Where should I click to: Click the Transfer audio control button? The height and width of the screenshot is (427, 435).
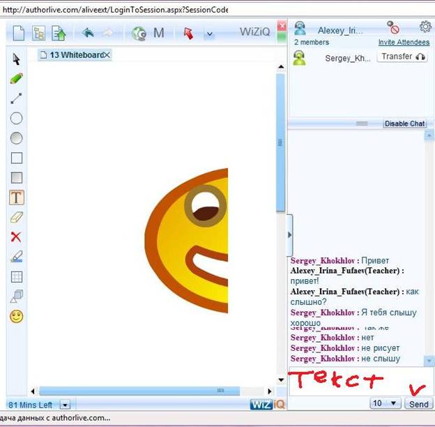pos(402,57)
